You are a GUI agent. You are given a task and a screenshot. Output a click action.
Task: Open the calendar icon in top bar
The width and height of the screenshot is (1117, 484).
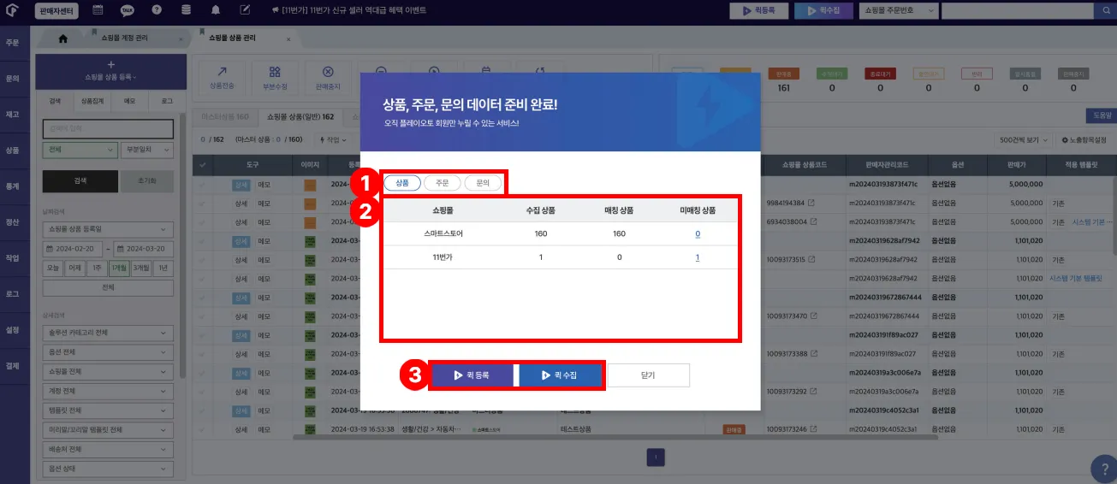point(98,10)
